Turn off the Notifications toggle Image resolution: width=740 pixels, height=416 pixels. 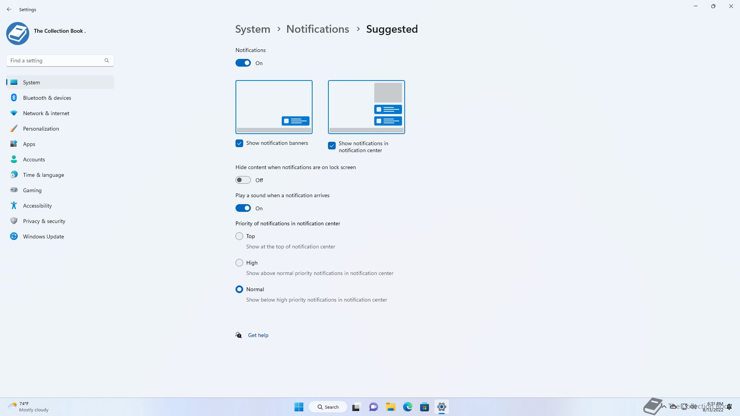coord(243,63)
